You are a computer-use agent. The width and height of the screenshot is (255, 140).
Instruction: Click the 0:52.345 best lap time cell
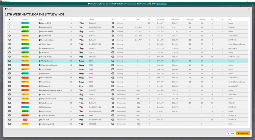[x=175, y=32]
